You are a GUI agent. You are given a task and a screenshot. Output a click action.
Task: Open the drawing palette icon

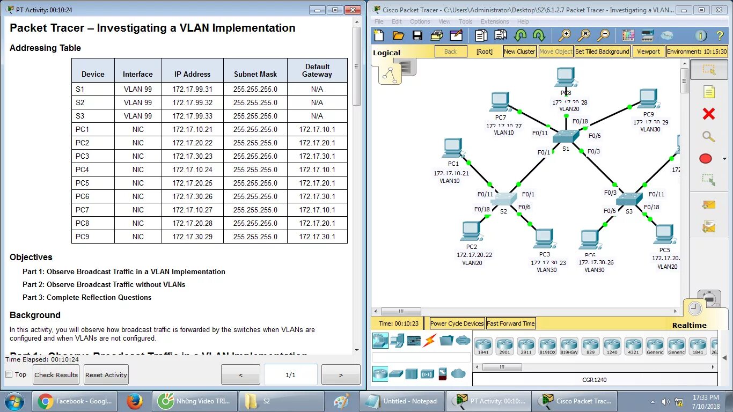(x=628, y=35)
